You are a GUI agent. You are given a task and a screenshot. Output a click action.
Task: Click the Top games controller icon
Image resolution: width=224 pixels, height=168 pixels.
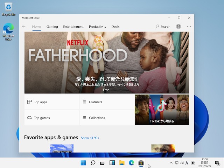pyautogui.click(x=29, y=118)
